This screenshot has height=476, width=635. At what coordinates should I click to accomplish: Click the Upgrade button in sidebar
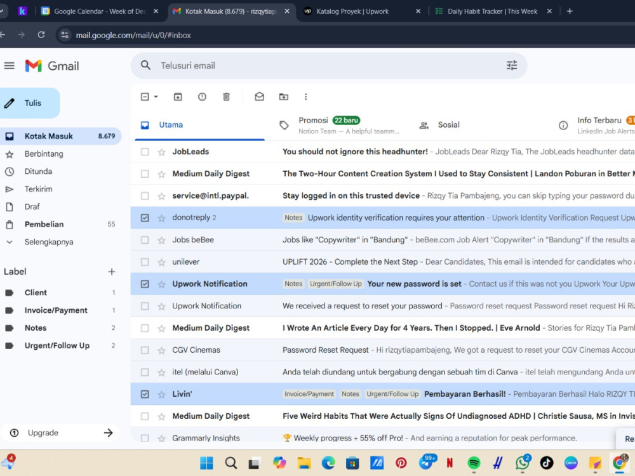[61, 433]
